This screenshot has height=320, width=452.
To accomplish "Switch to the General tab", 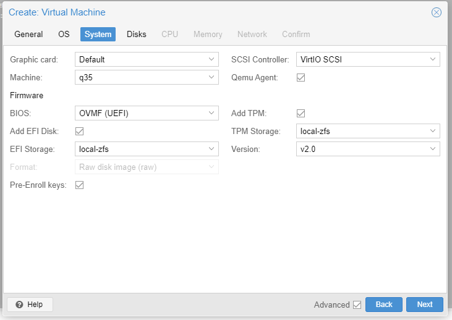I will click(28, 34).
